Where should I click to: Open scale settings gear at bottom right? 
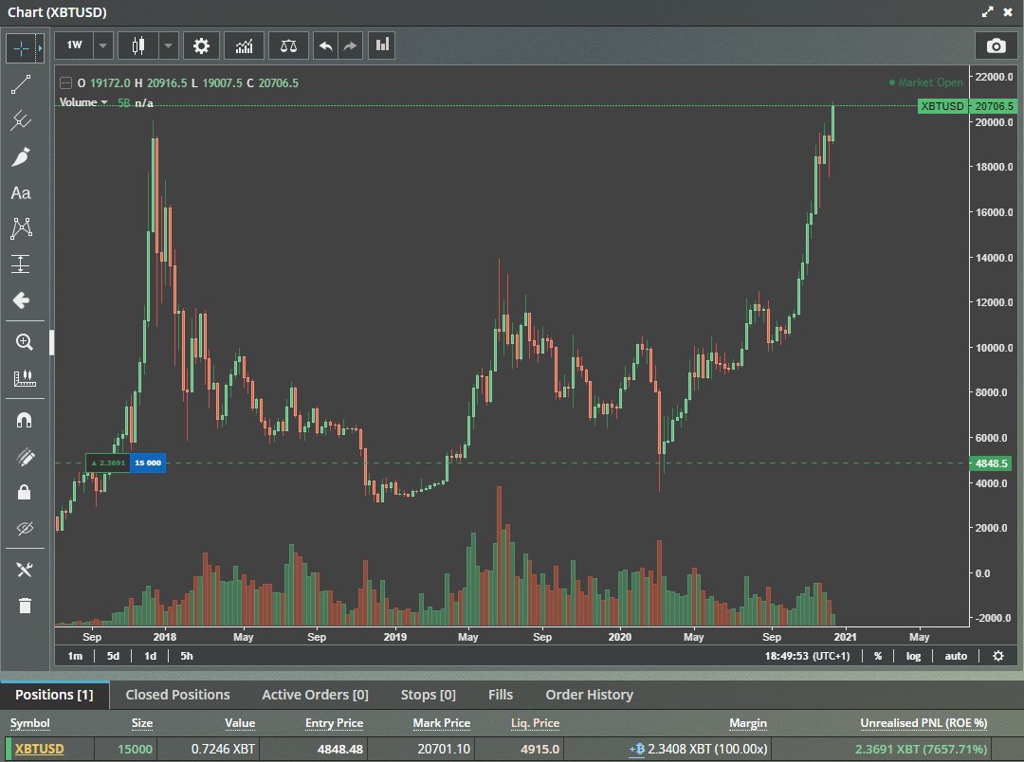[x=997, y=656]
